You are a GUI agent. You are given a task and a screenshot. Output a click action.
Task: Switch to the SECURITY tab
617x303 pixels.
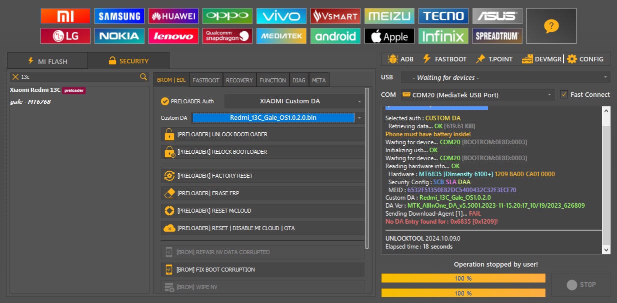128,61
